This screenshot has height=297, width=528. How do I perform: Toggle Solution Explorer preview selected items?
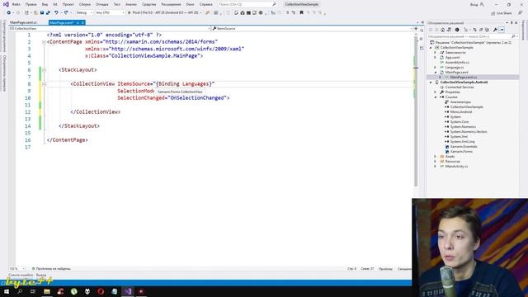(x=502, y=30)
